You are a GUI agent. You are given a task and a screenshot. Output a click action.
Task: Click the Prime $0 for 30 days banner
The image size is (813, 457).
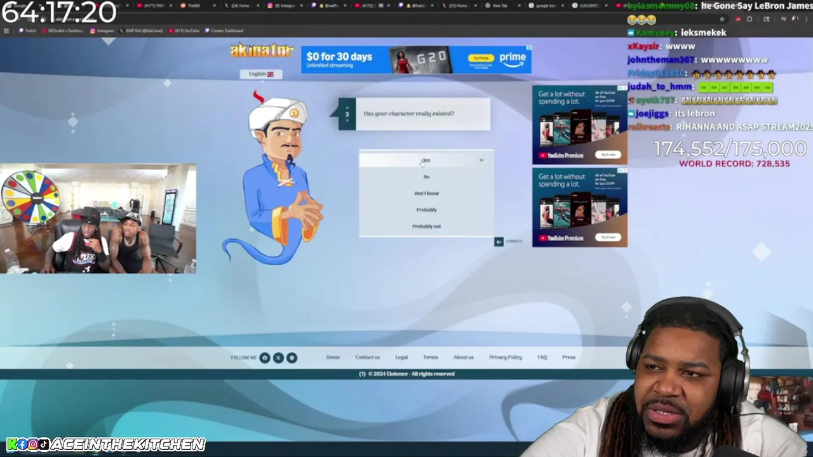coord(416,59)
